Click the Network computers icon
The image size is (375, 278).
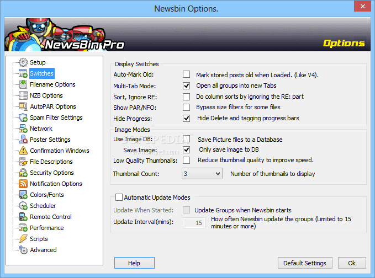point(23,129)
